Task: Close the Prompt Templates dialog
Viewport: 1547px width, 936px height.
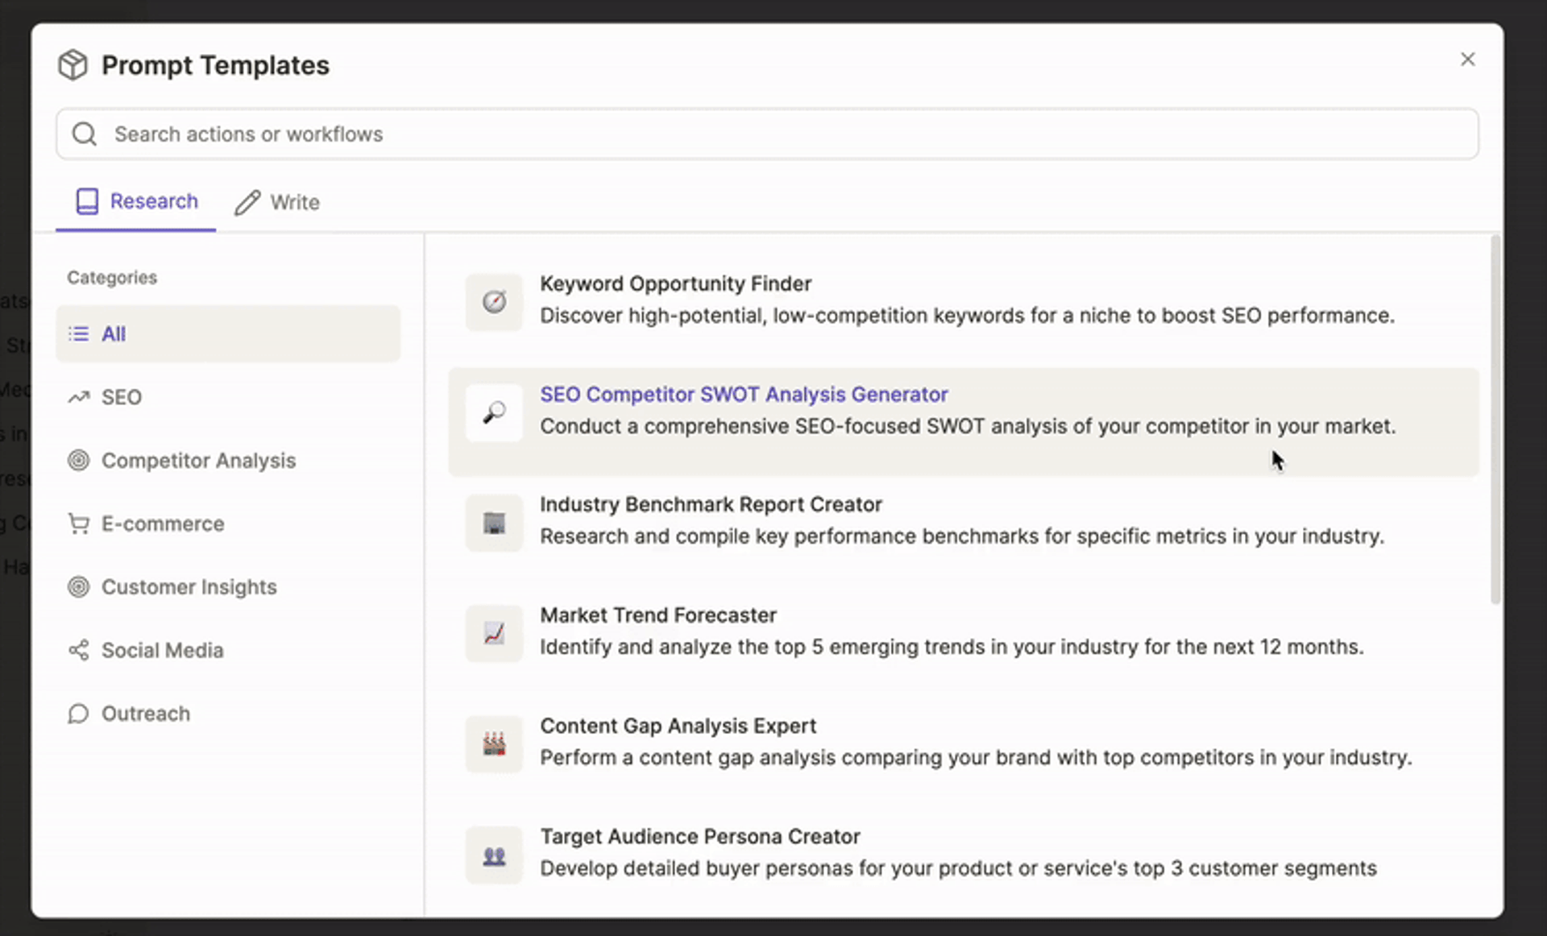Action: (x=1467, y=60)
